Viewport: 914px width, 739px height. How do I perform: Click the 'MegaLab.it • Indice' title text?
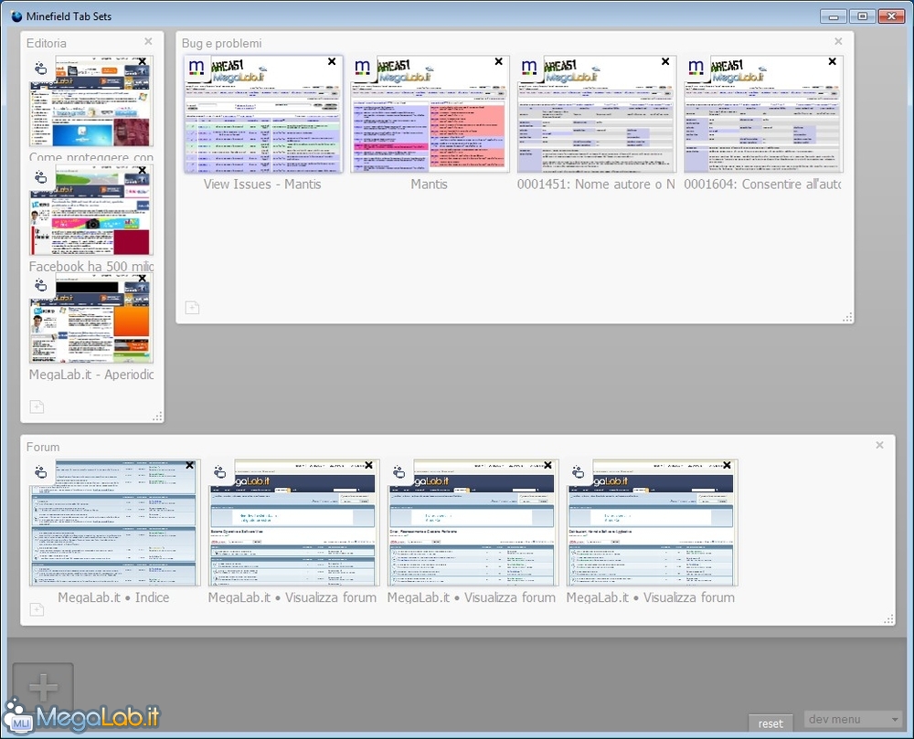pyautogui.click(x=113, y=597)
